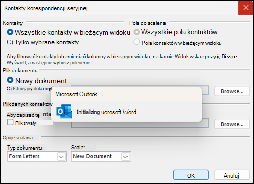Image resolution: width=254 pixels, height=184 pixels.
Task: Click the dialog title Kontakty korespondencji seryjnej
Action: pos(46,8)
